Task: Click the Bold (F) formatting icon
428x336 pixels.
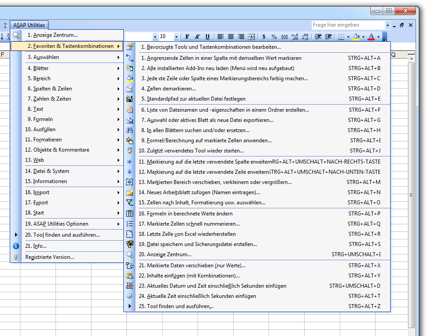Action: click(187, 36)
